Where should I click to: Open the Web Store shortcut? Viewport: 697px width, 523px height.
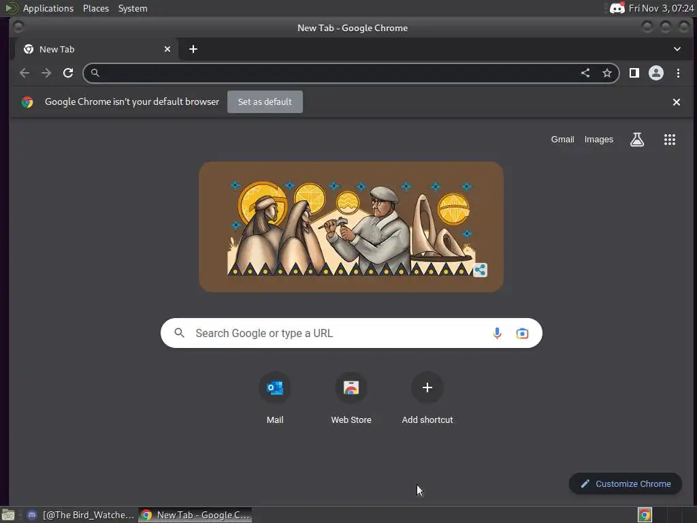[x=351, y=397]
